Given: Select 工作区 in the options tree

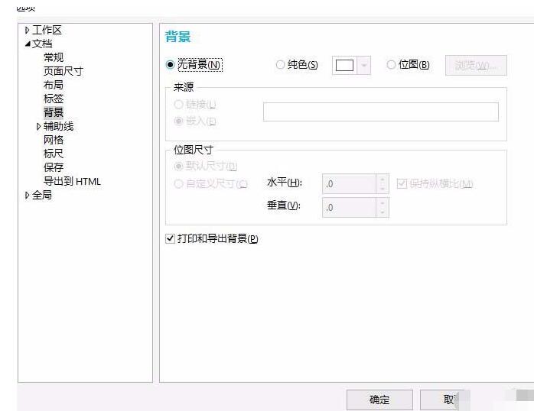Looking at the screenshot, I should pyautogui.click(x=47, y=31).
